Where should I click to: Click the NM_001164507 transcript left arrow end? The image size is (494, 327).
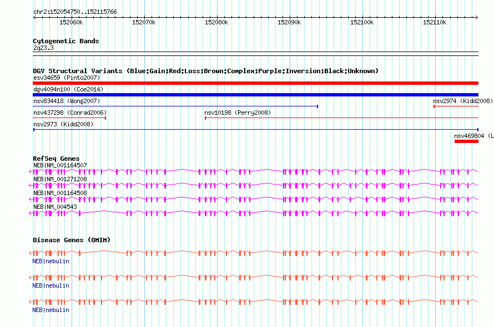tap(31, 171)
